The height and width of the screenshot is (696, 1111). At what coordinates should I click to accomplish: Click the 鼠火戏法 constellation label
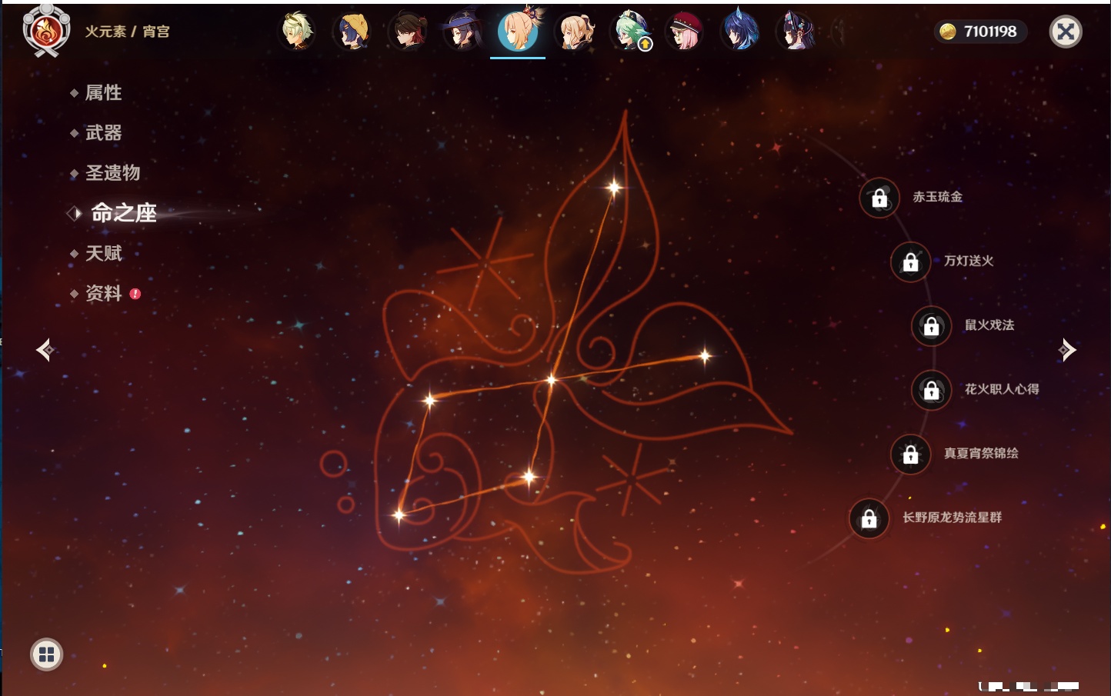pos(989,325)
